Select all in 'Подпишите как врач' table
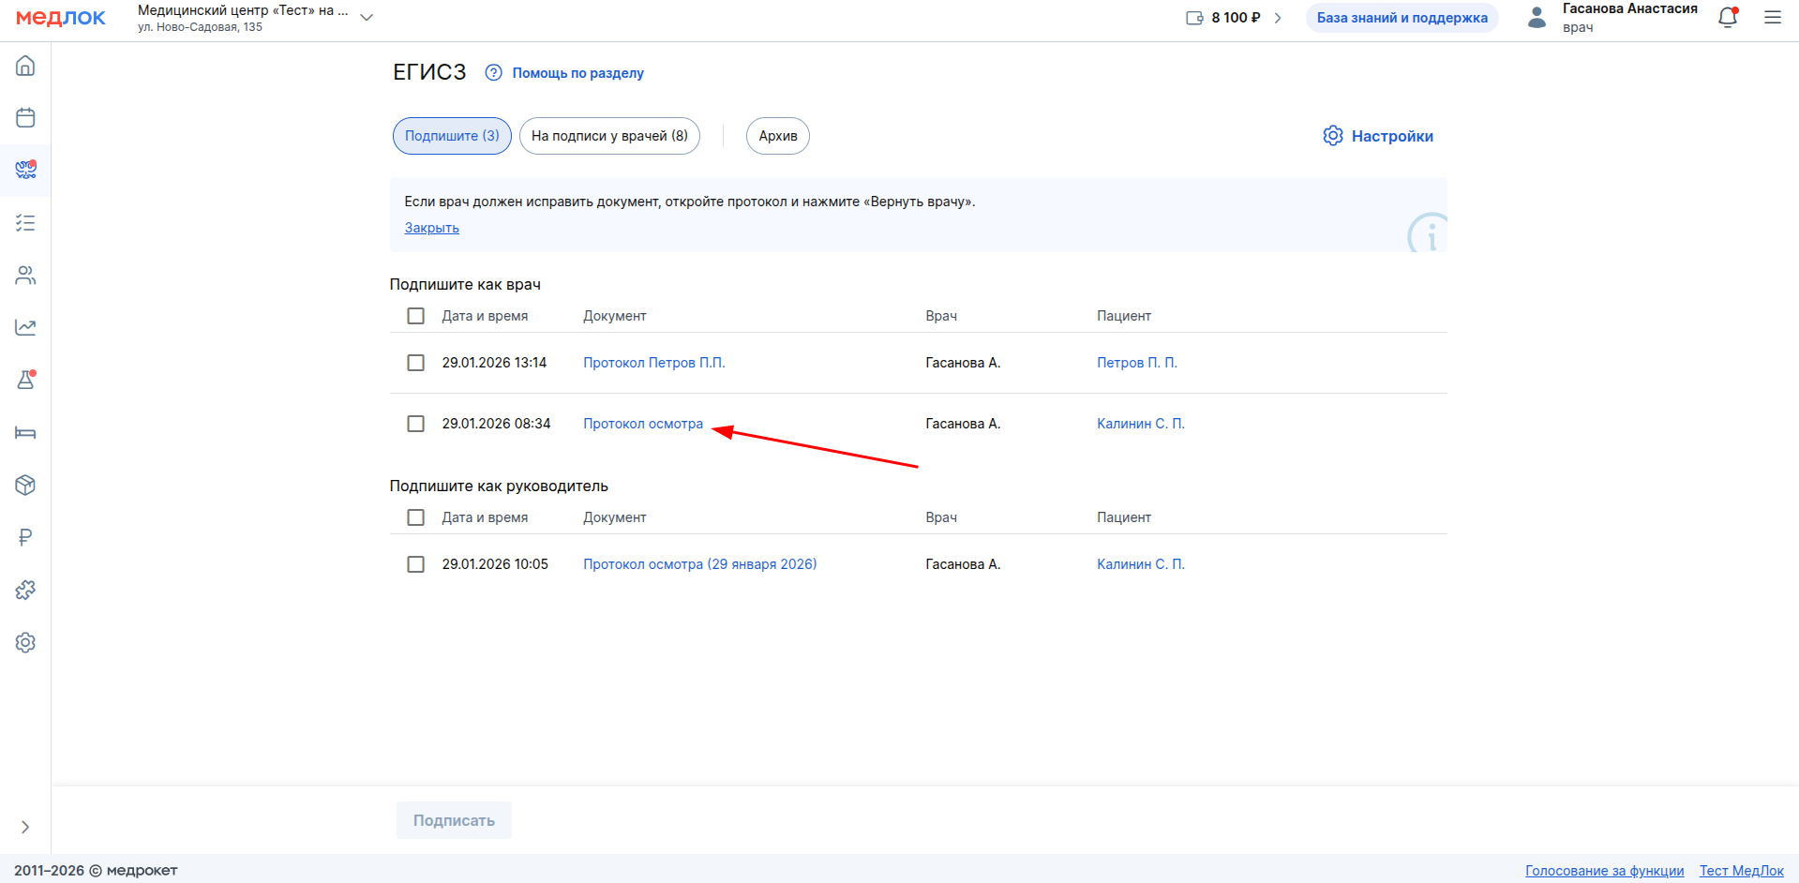This screenshot has height=883, width=1799. point(415,316)
